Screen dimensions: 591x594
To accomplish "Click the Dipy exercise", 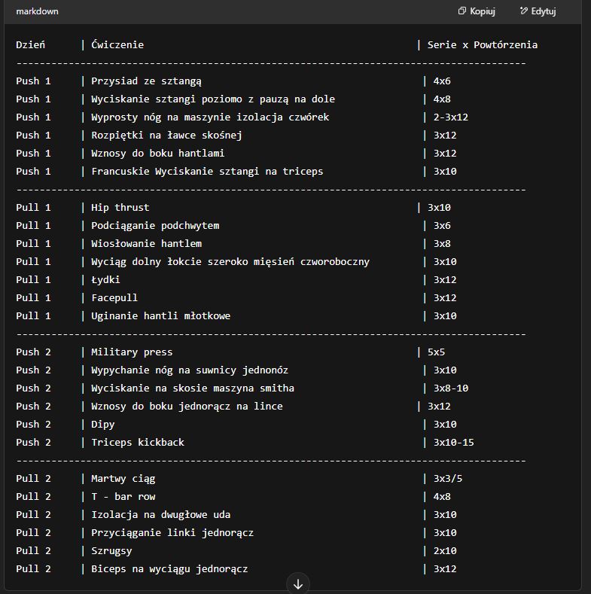I will pyautogui.click(x=102, y=425).
